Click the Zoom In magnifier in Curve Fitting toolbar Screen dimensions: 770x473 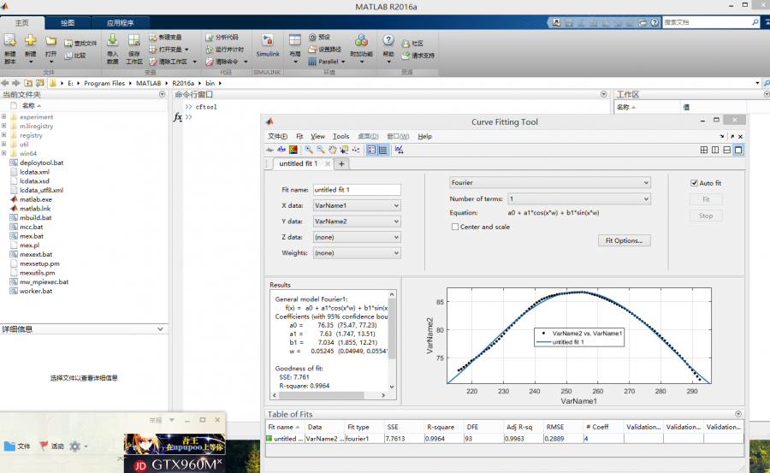(x=309, y=150)
